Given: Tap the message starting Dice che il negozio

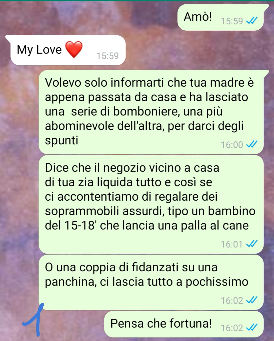Looking at the screenshot, I should (x=151, y=204).
